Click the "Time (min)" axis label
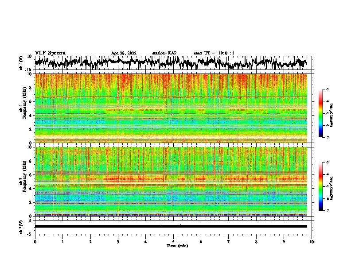This screenshot has height=271, width=351. coord(177,246)
